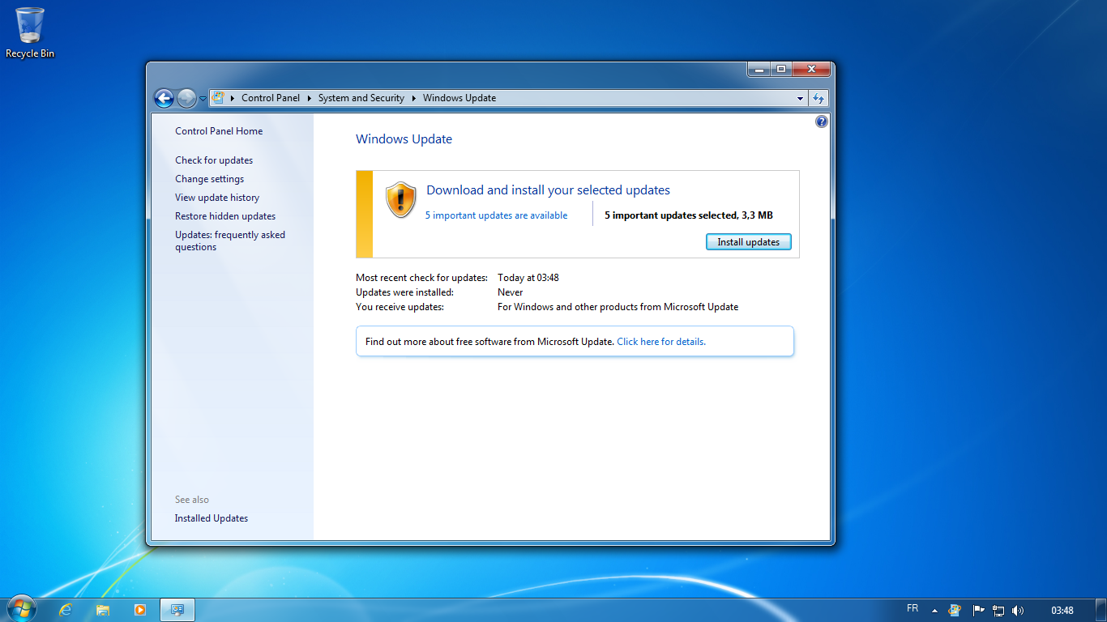The height and width of the screenshot is (622, 1107).
Task: Open the Windows Start menu orb
Action: pos(21,609)
